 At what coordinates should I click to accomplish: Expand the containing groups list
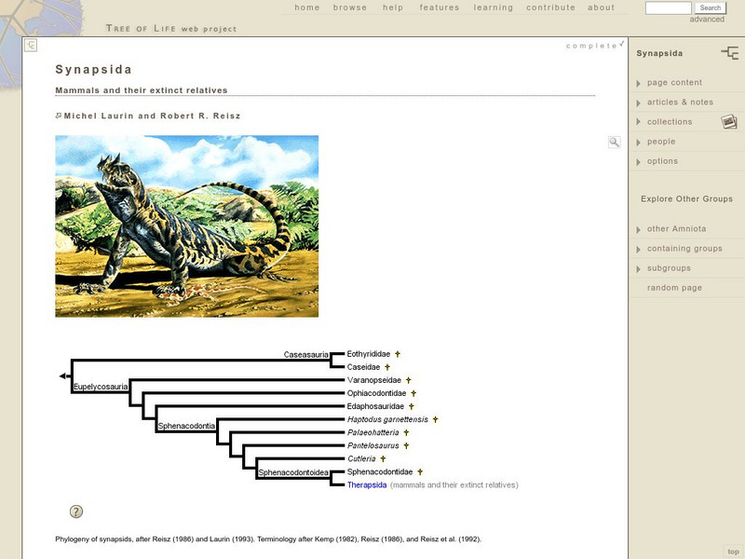click(684, 249)
